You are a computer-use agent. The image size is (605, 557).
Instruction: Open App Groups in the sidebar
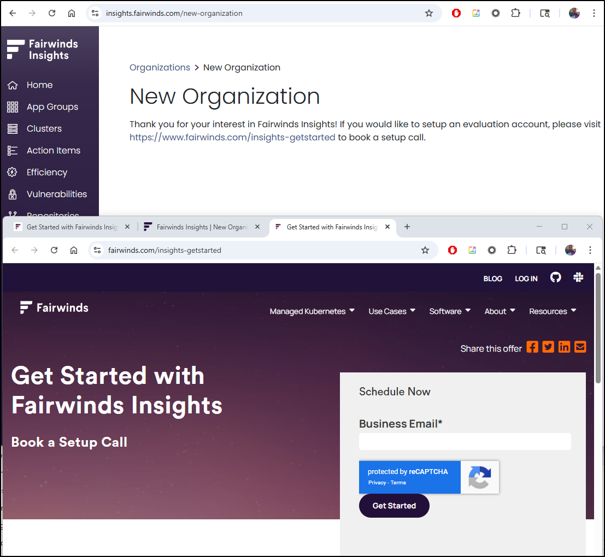(52, 107)
